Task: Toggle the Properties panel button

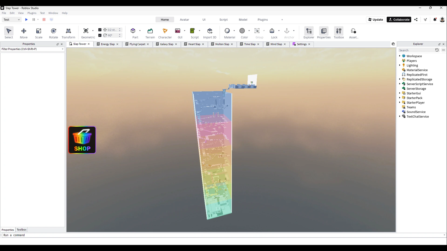Action: click(x=324, y=33)
